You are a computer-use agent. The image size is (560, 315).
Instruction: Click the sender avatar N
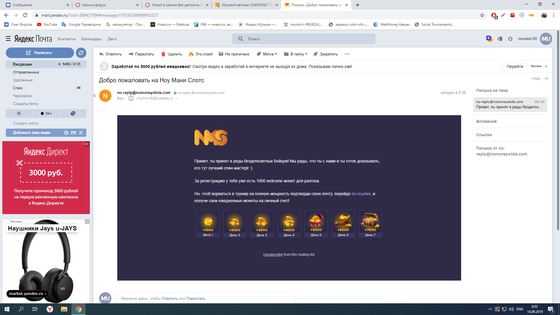105,96
